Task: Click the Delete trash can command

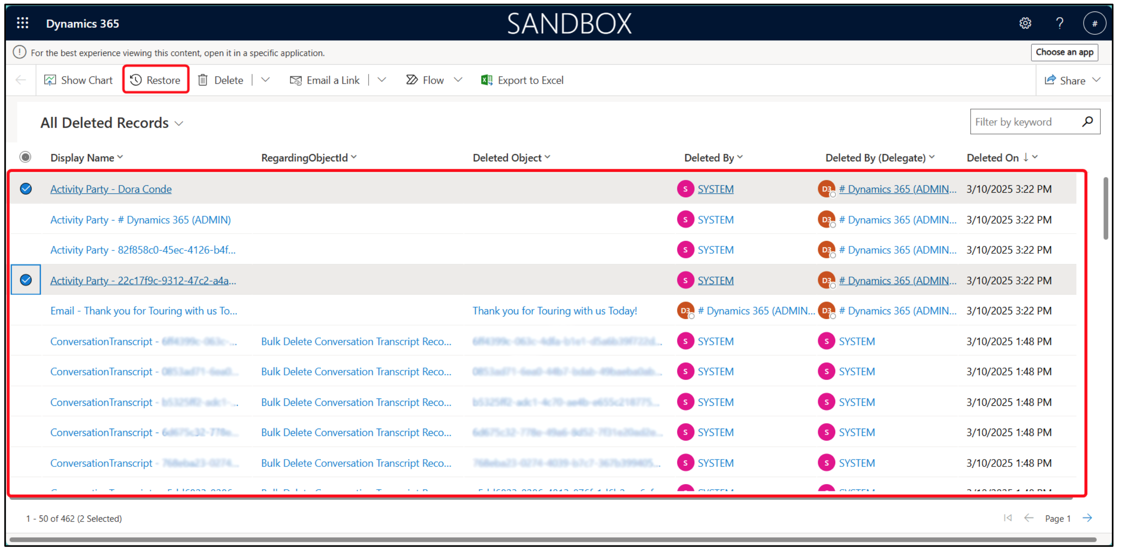Action: point(221,80)
